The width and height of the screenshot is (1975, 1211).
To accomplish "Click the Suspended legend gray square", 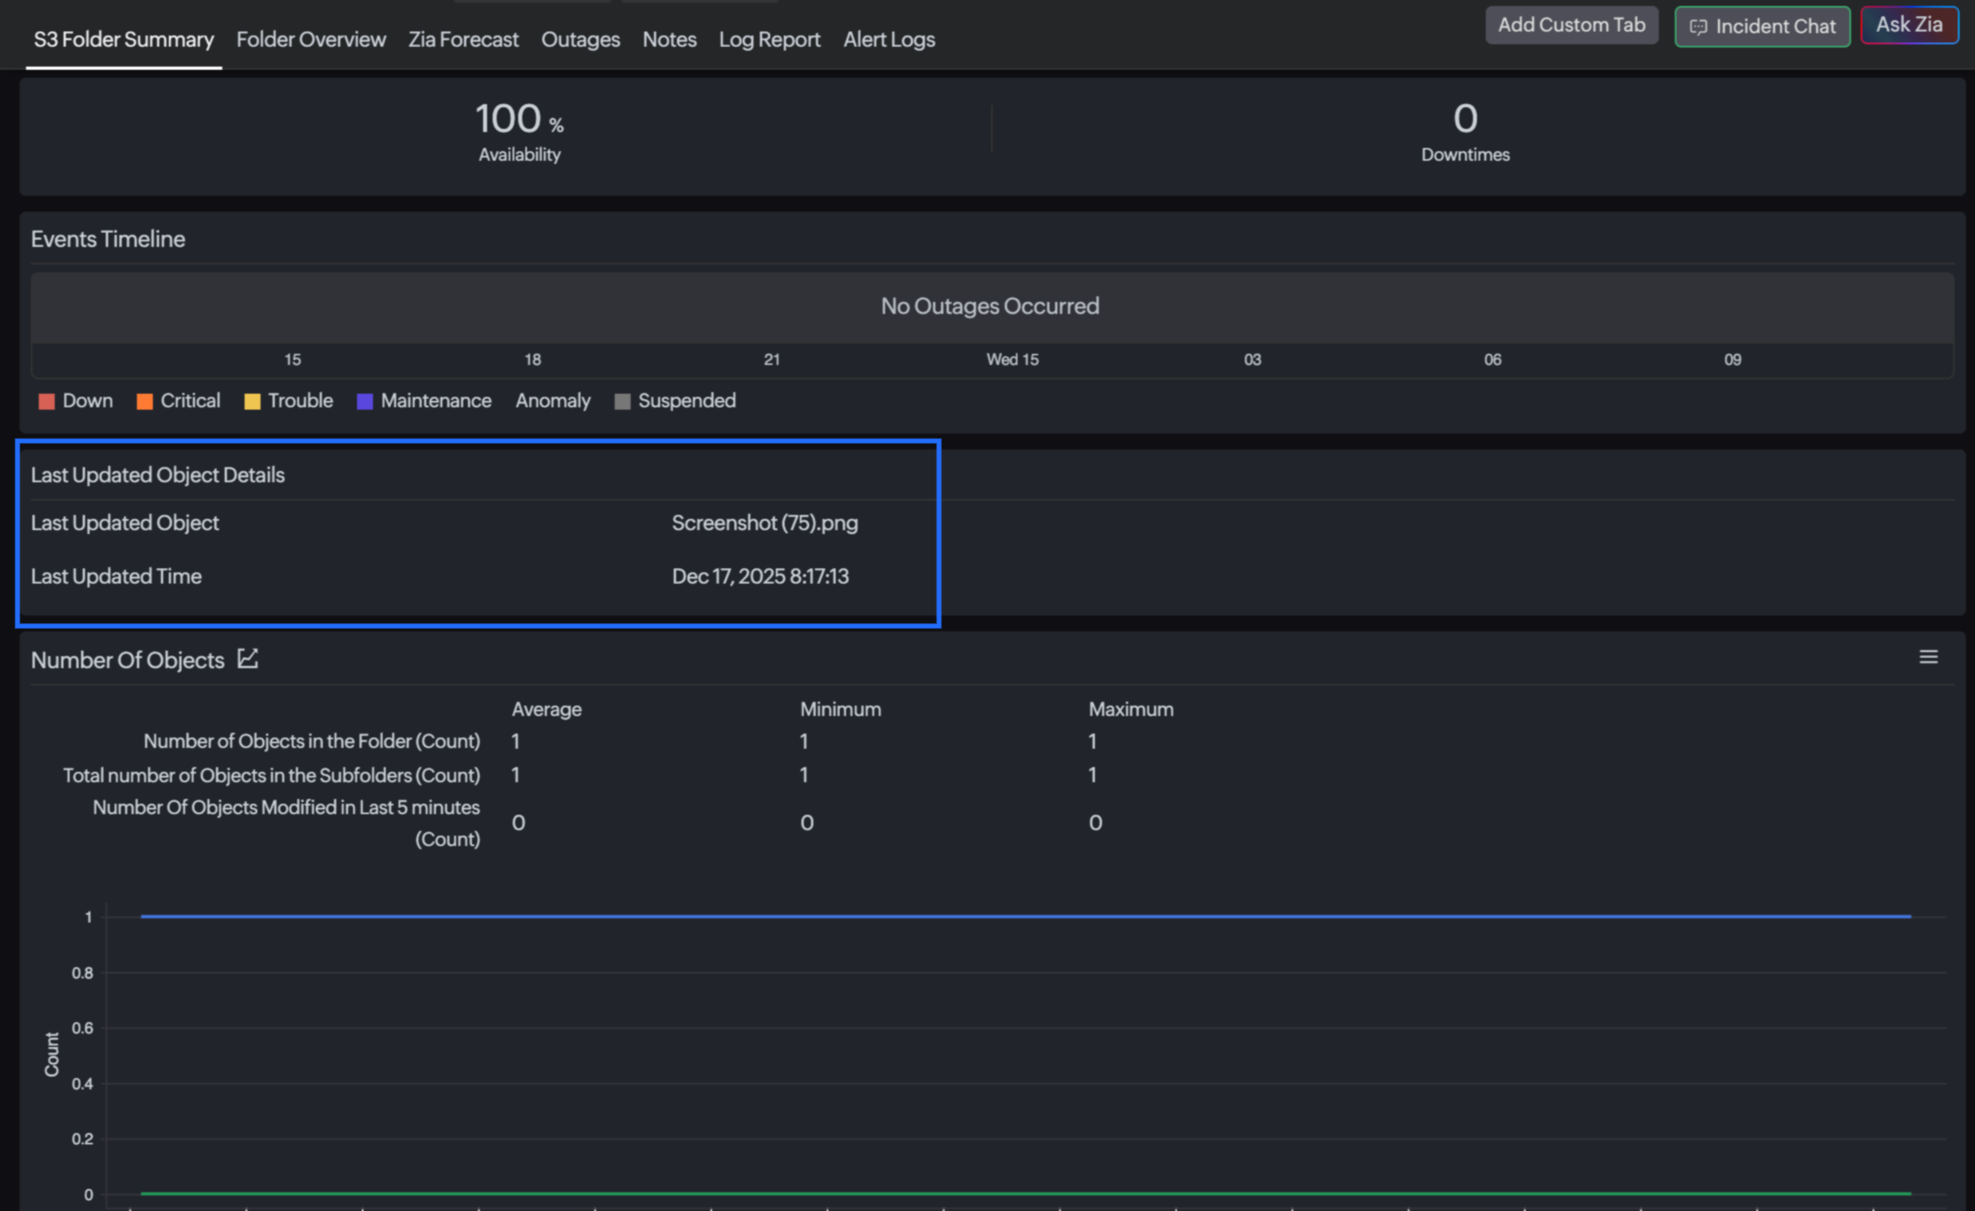I will pos(622,401).
